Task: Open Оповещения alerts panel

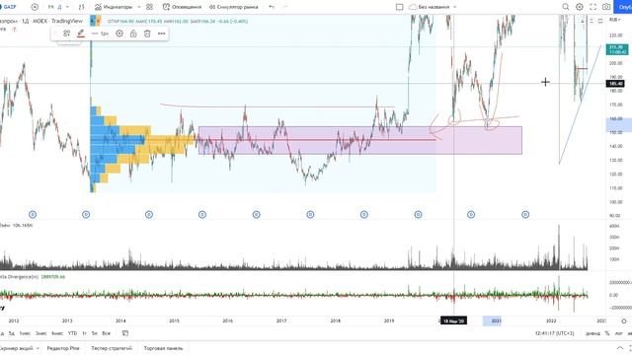Action: pos(182,7)
